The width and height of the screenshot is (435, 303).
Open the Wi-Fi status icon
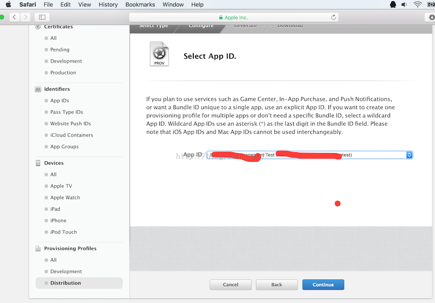click(417, 4)
